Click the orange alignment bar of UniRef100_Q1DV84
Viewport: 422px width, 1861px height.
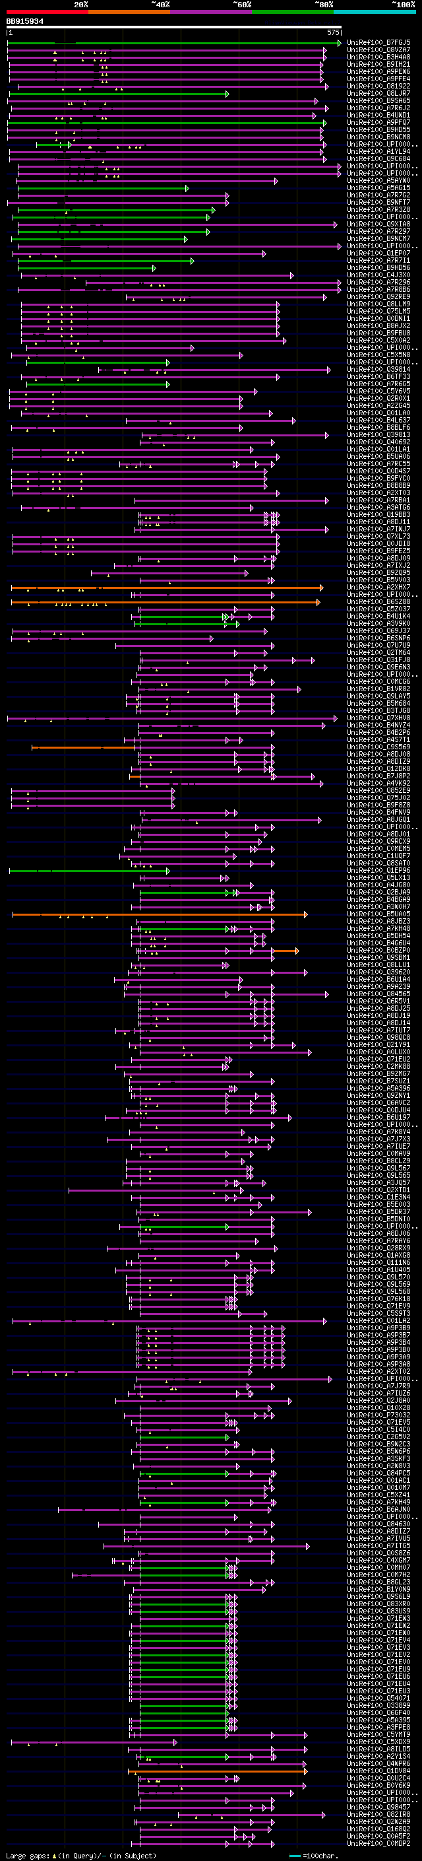(216, 1771)
